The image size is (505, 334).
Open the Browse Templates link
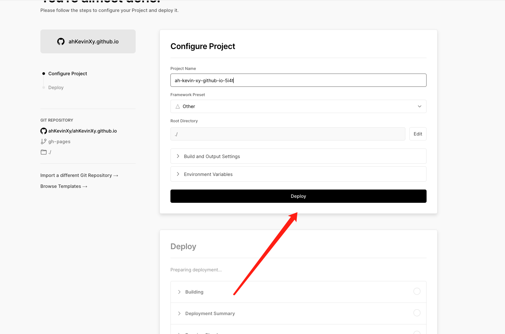point(64,186)
